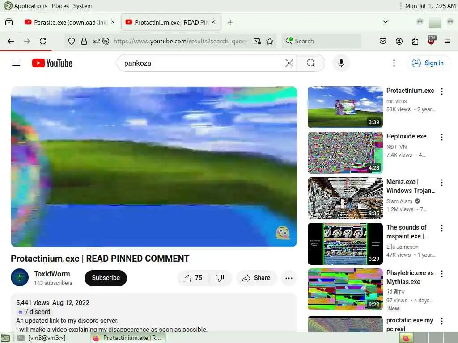The width and height of the screenshot is (458, 343).
Task: Open the Pocket save icon
Action: [x=383, y=41]
